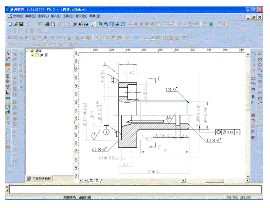Click the vertical scrollbar down arrow
Viewport: 270px width, 208px height.
point(248,176)
